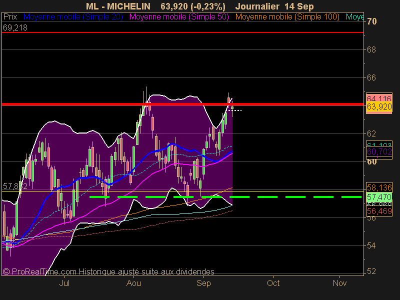This screenshot has height=300, width=400.
Task: Click the 70 label on the price axis
Action: [371, 21]
